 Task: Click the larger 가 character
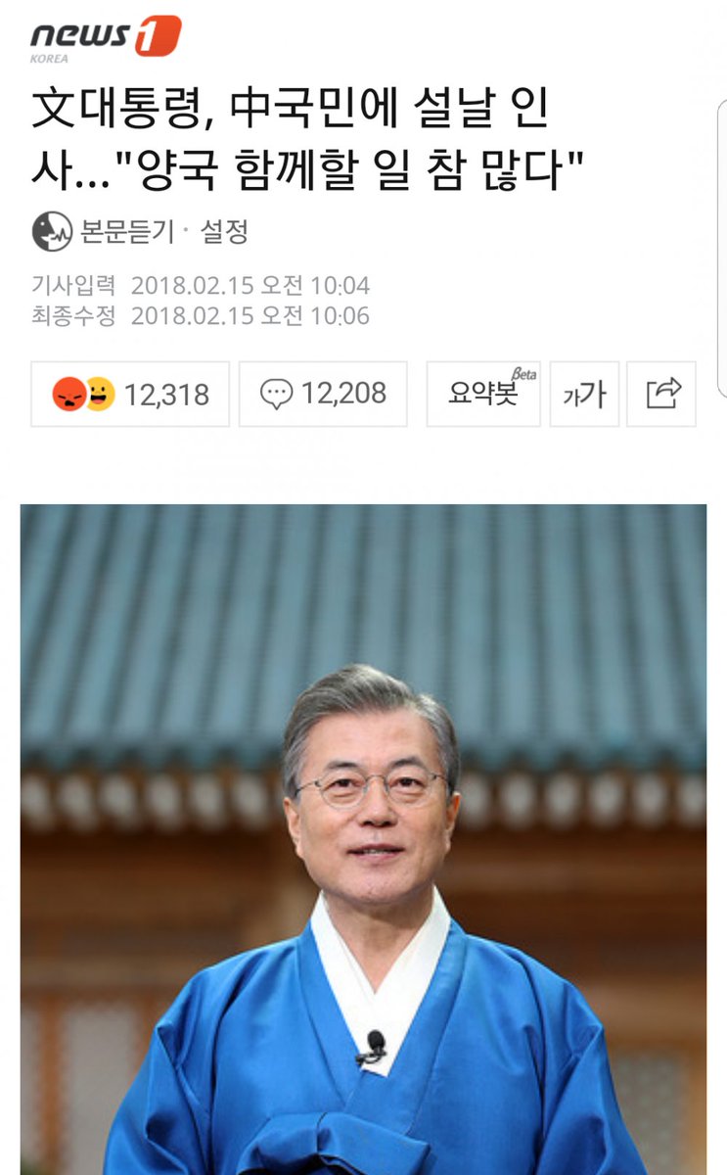(x=593, y=394)
